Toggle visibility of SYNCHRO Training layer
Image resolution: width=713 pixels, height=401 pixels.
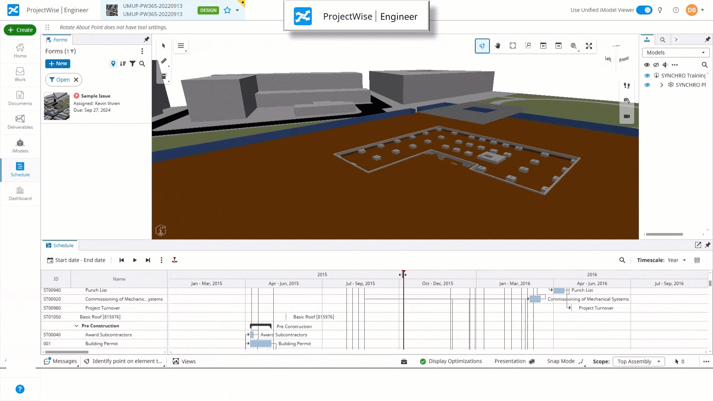coord(647,75)
